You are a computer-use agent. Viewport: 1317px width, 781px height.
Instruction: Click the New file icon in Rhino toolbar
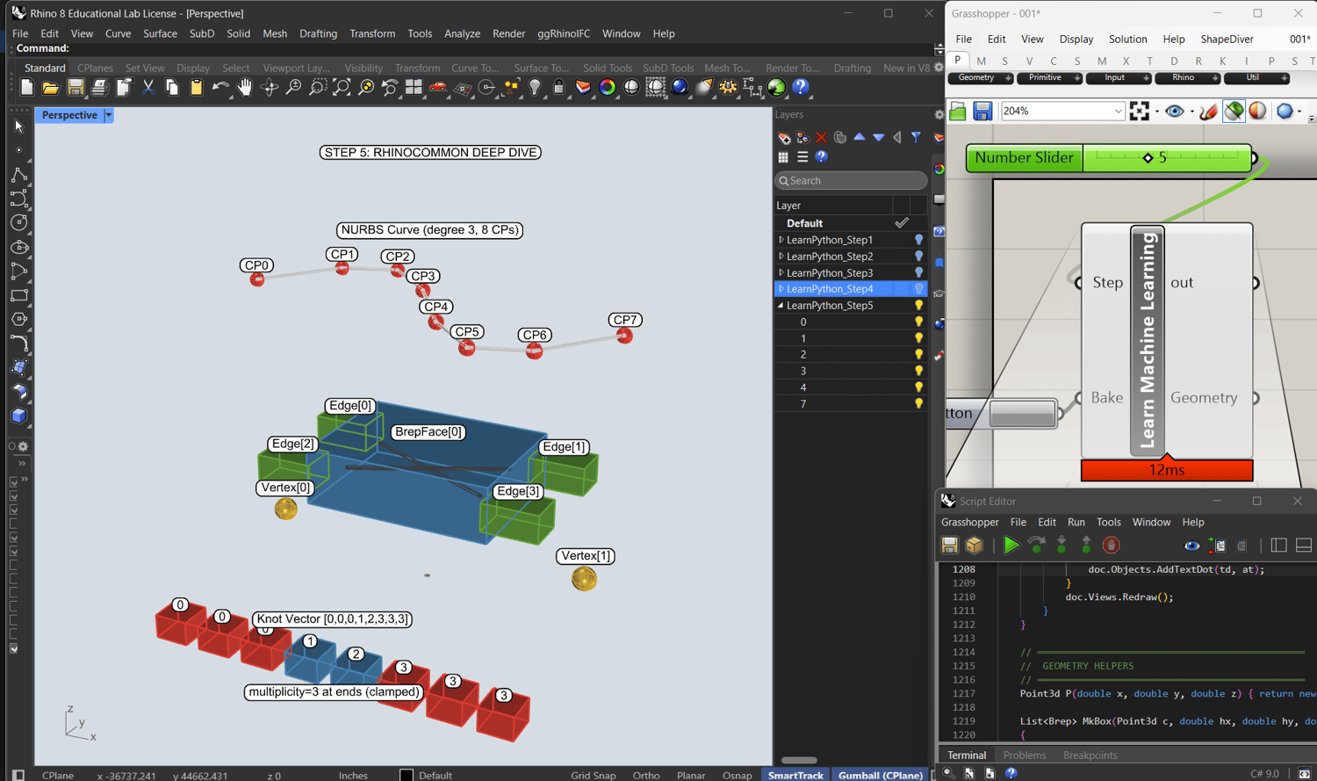coord(26,87)
